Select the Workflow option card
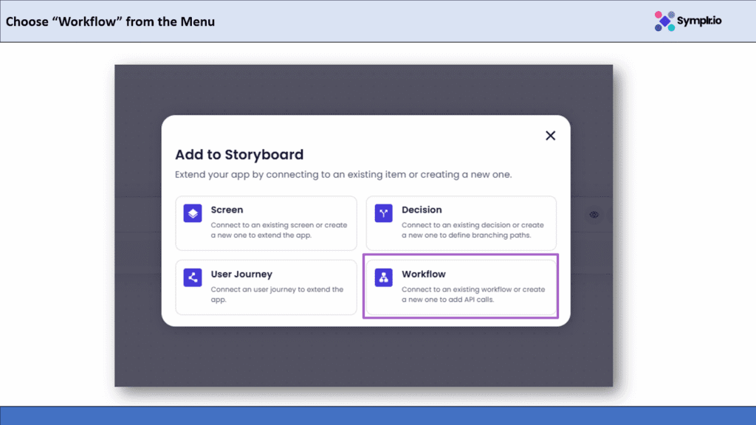Viewport: 756px width, 425px height. [x=461, y=286]
